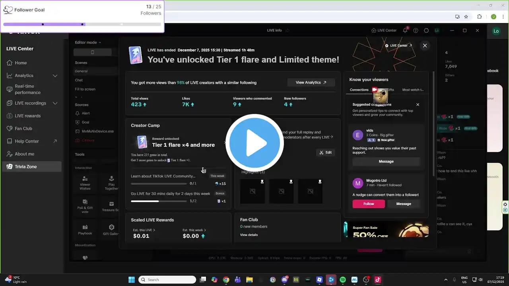Expand the Est. this week rewards
Screen dimensions: 509x286
194,230
